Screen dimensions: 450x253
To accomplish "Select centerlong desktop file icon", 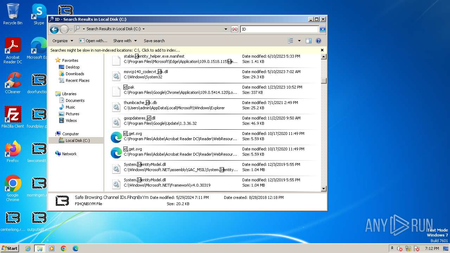I will coord(13,221).
